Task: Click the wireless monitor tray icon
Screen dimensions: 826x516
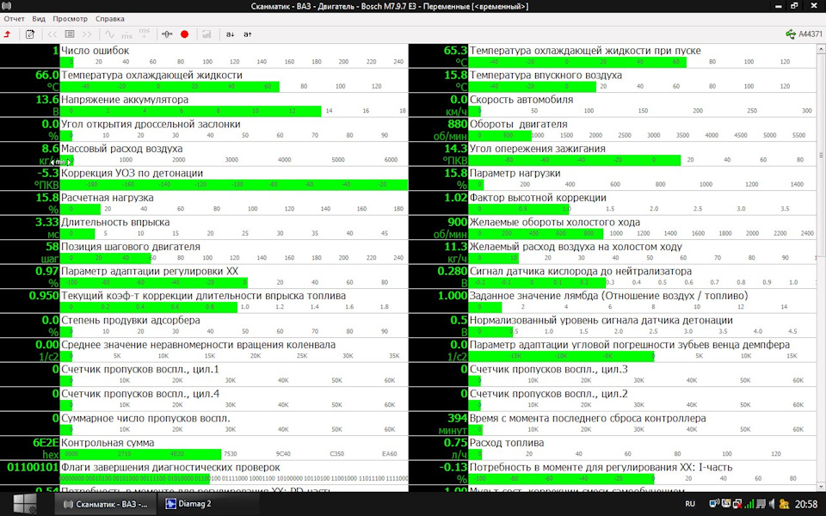Action: (714, 504)
